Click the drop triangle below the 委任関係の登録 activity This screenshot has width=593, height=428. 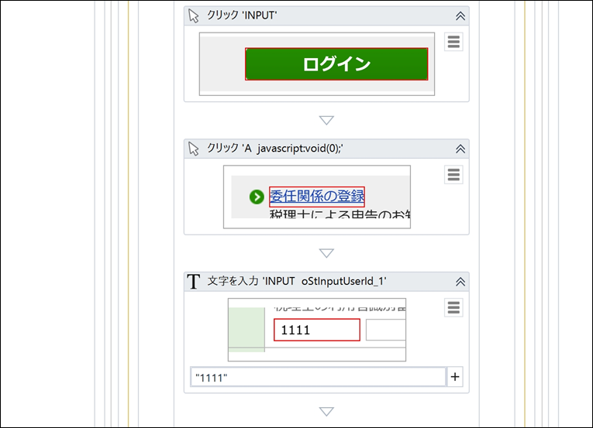coord(326,253)
